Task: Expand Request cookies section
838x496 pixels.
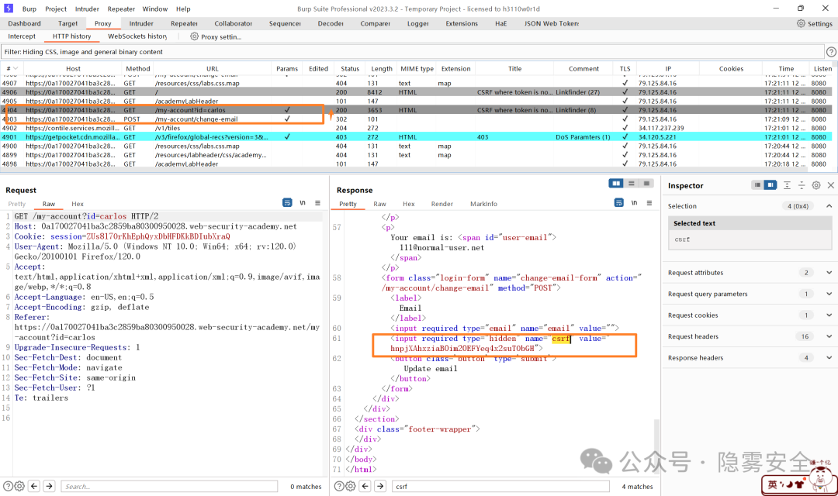Action: (829, 315)
